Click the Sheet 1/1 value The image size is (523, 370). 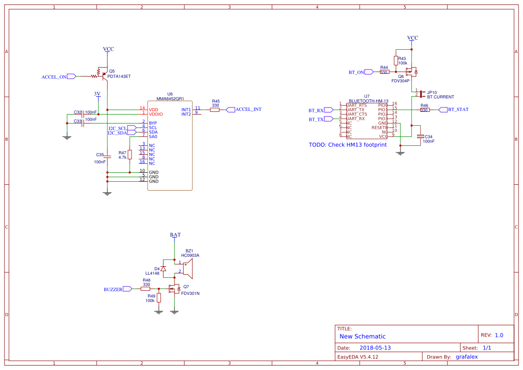(487, 348)
